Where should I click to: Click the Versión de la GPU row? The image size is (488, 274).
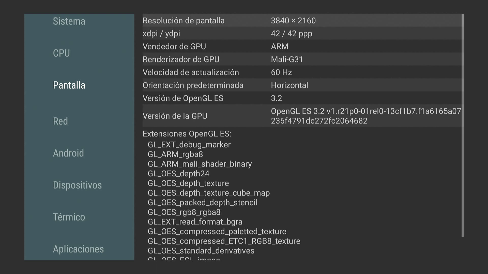tap(302, 116)
